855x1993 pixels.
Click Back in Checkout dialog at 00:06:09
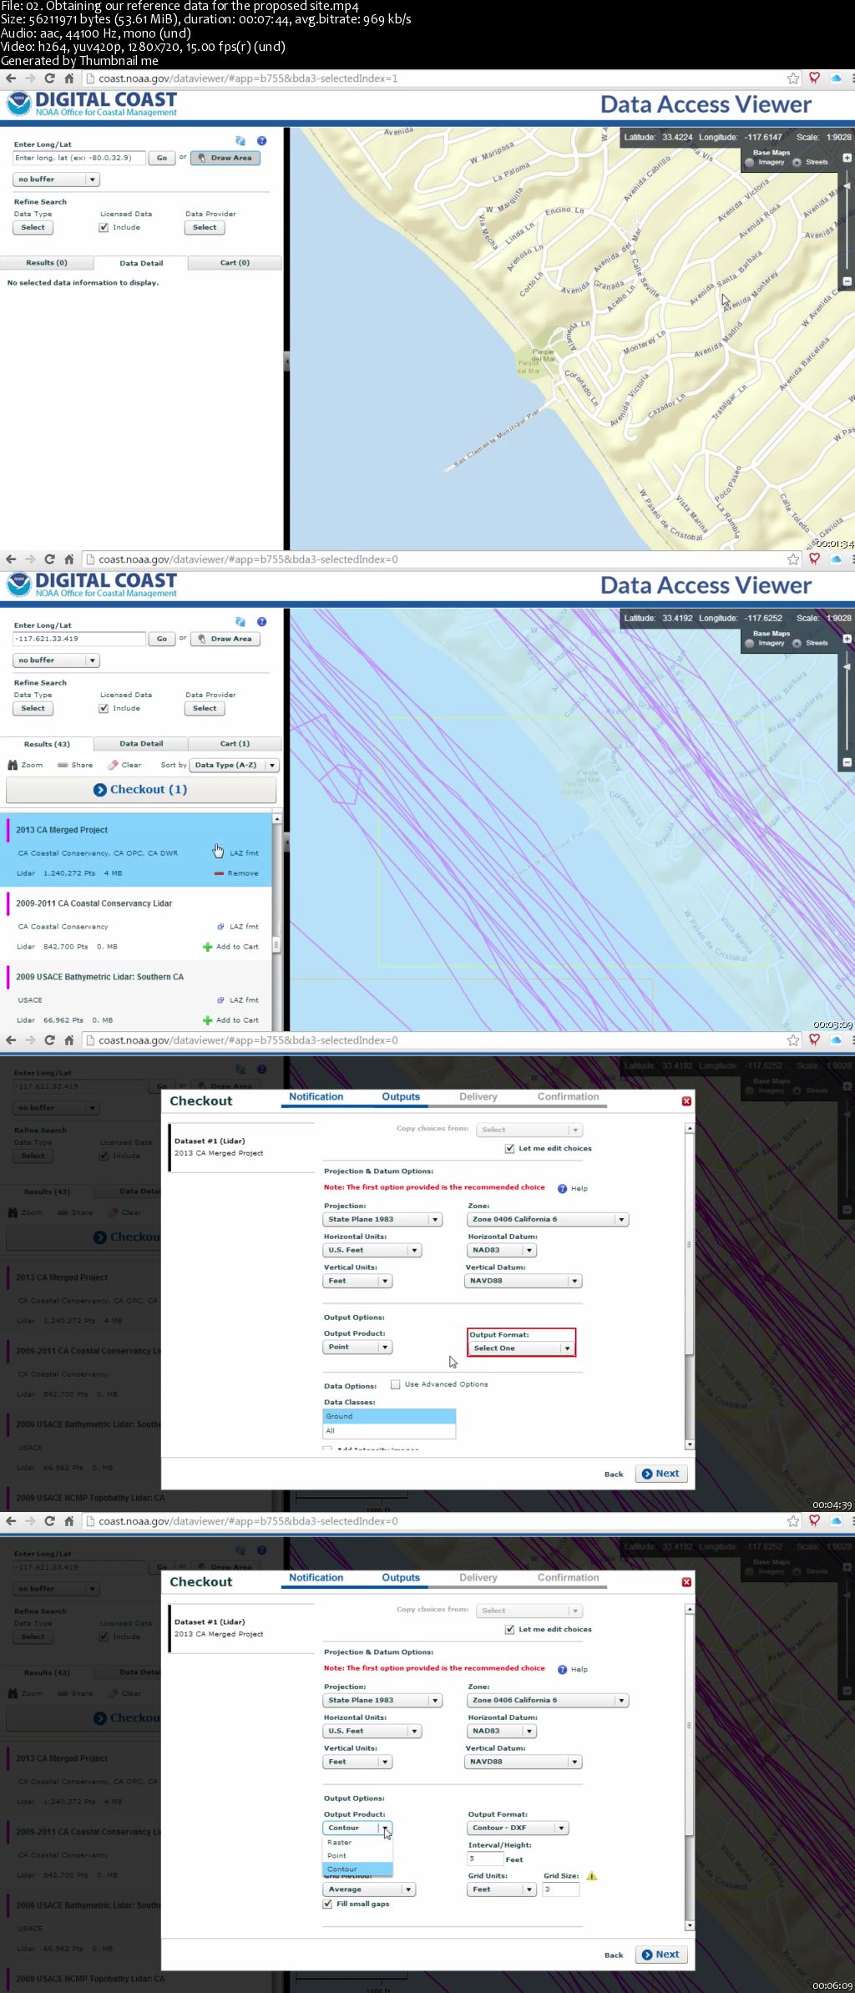click(614, 1955)
